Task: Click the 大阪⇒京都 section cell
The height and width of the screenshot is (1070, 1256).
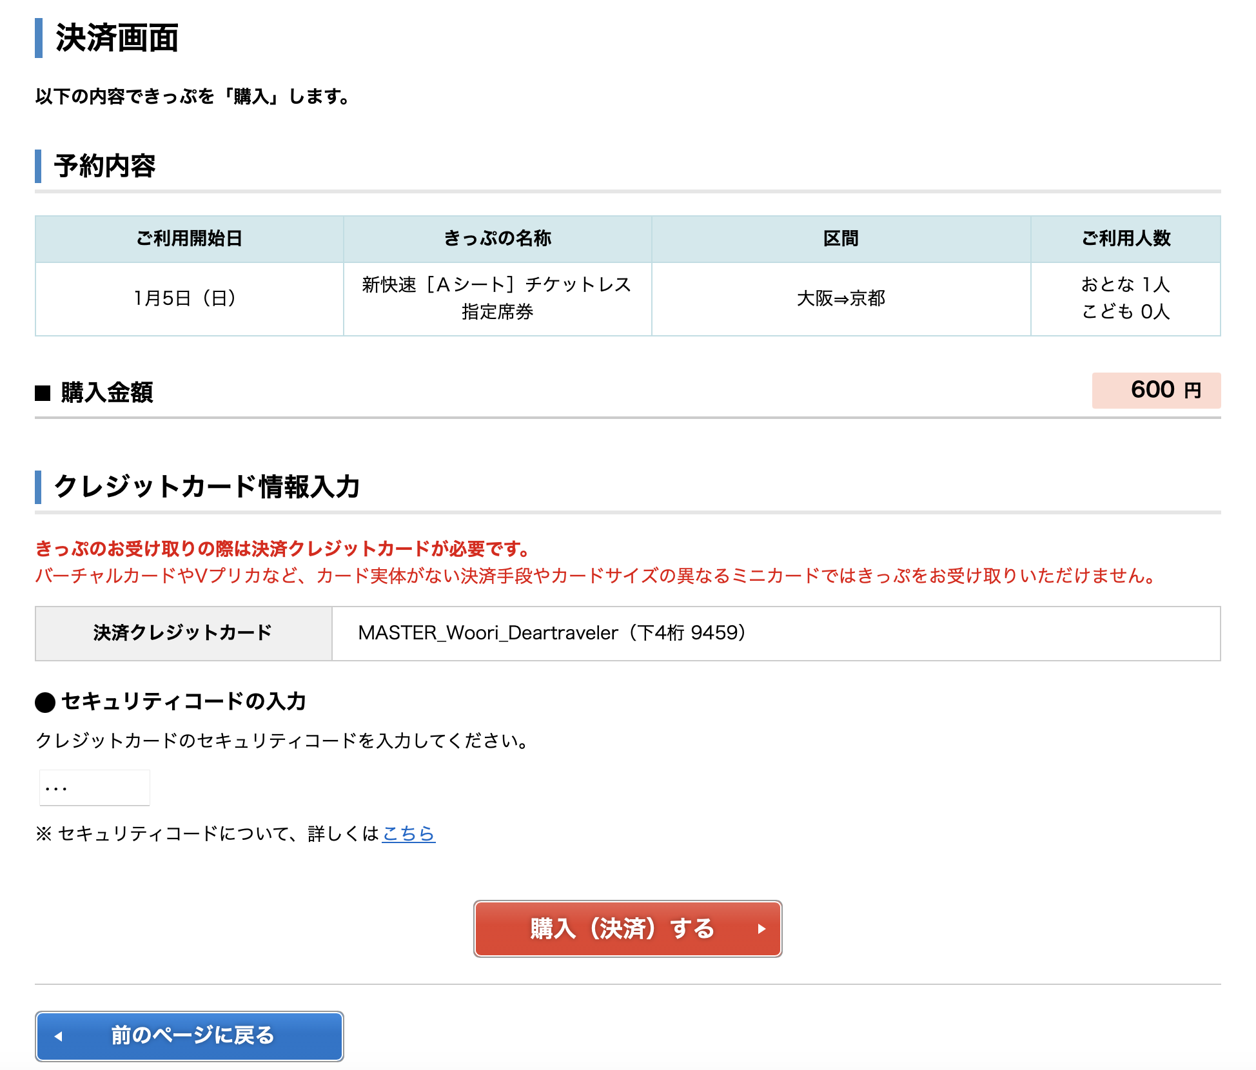Action: tap(841, 298)
